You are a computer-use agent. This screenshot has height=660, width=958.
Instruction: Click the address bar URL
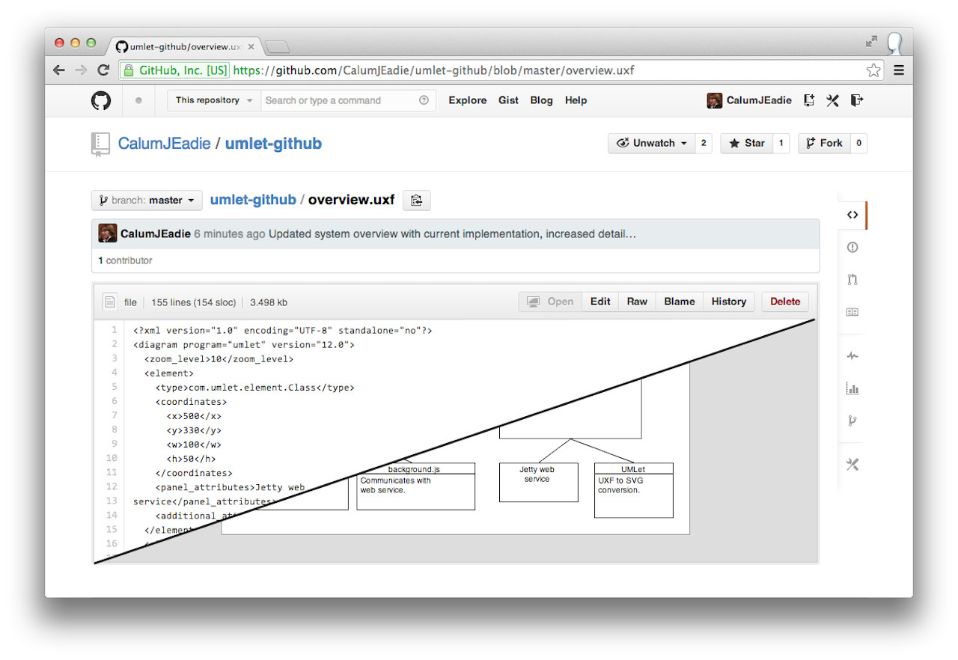(434, 70)
